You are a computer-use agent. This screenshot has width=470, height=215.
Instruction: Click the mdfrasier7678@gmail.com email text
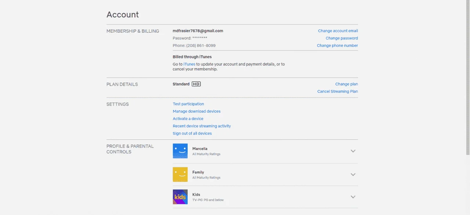click(198, 31)
